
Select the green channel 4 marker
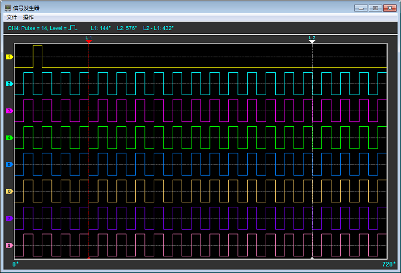(x=9, y=138)
